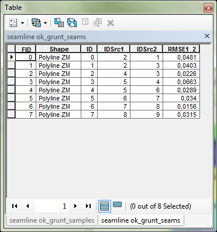Switch to seamline ok_grunt_seams tab
Screen dimensions: 217x232
click(x=141, y=220)
